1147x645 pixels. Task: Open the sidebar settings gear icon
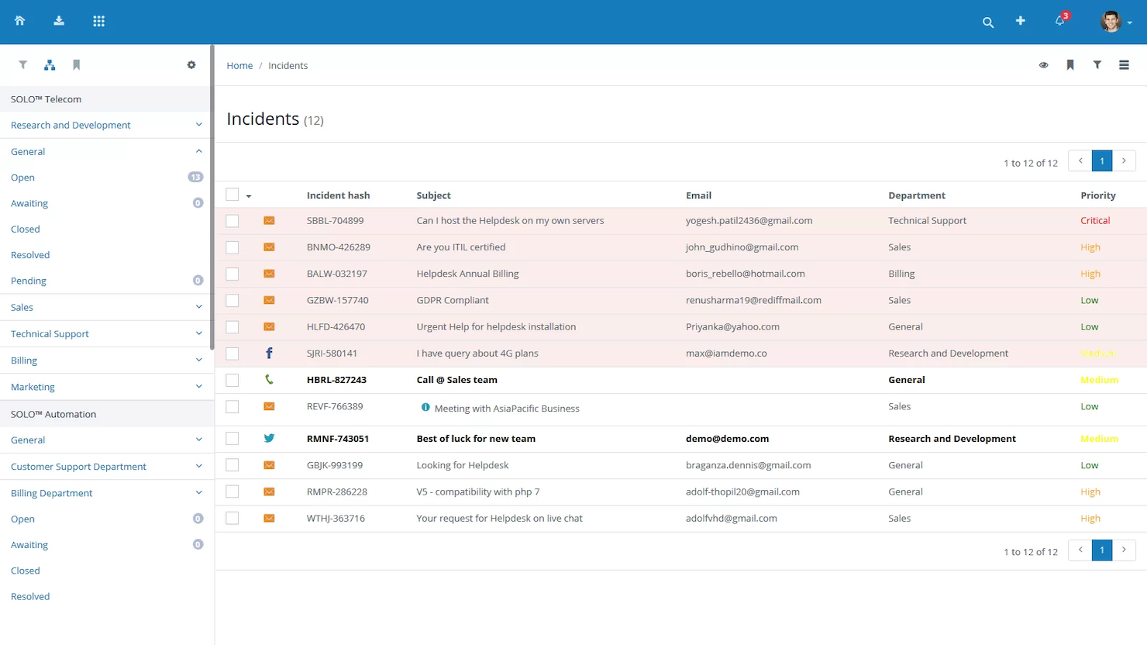pyautogui.click(x=191, y=65)
